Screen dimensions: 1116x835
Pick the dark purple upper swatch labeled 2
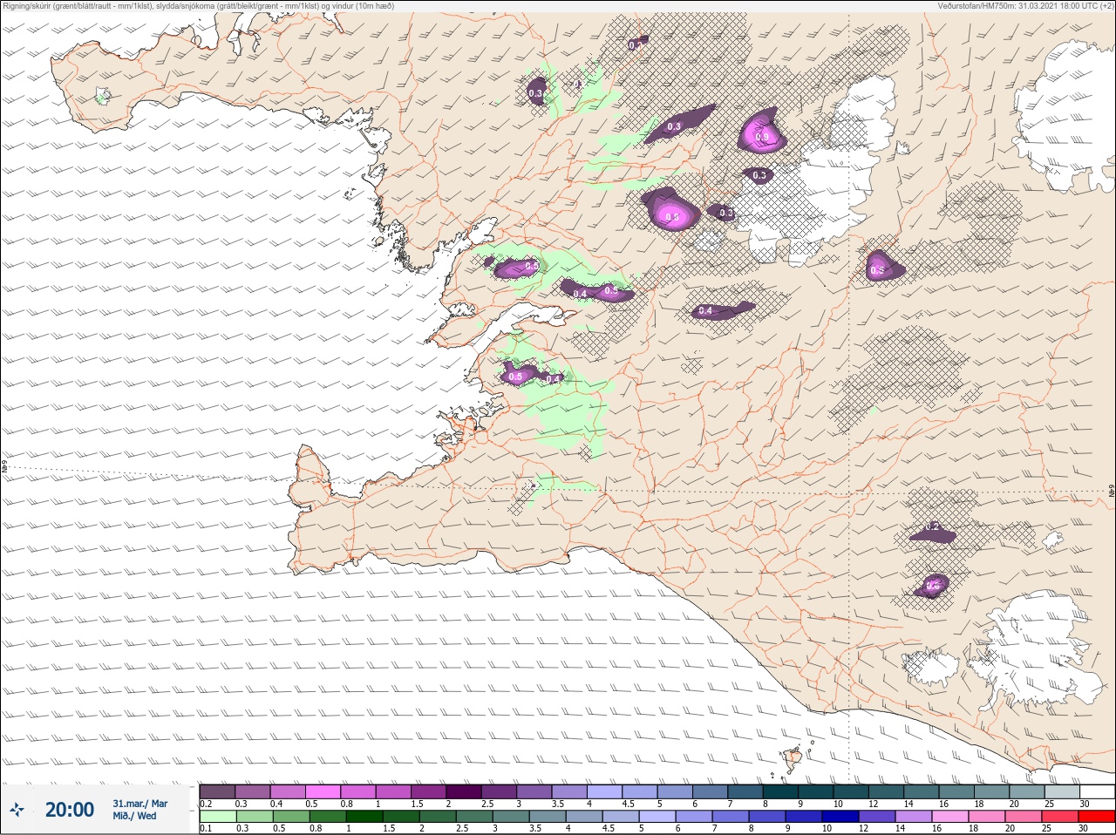pyautogui.click(x=464, y=791)
